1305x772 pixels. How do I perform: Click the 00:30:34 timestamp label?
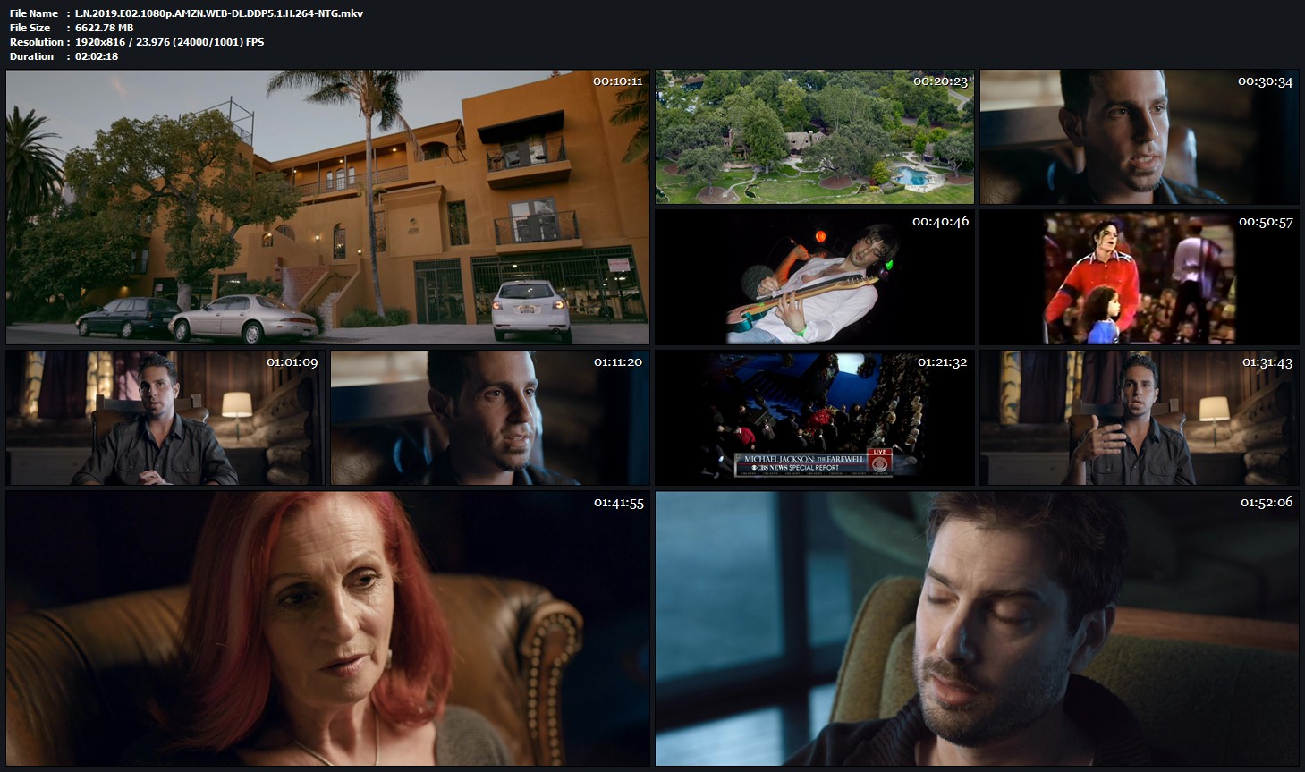point(1265,81)
